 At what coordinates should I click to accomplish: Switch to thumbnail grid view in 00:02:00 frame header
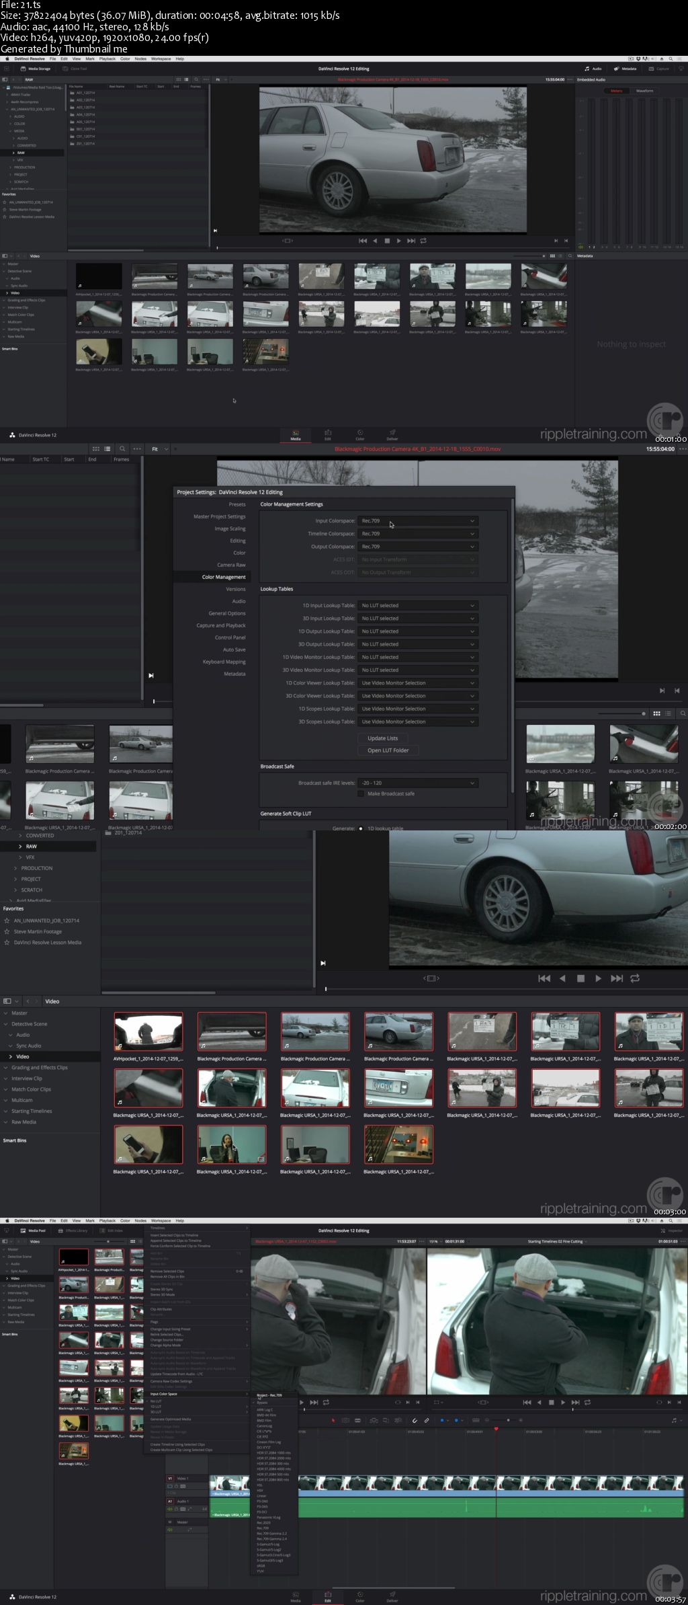point(95,449)
